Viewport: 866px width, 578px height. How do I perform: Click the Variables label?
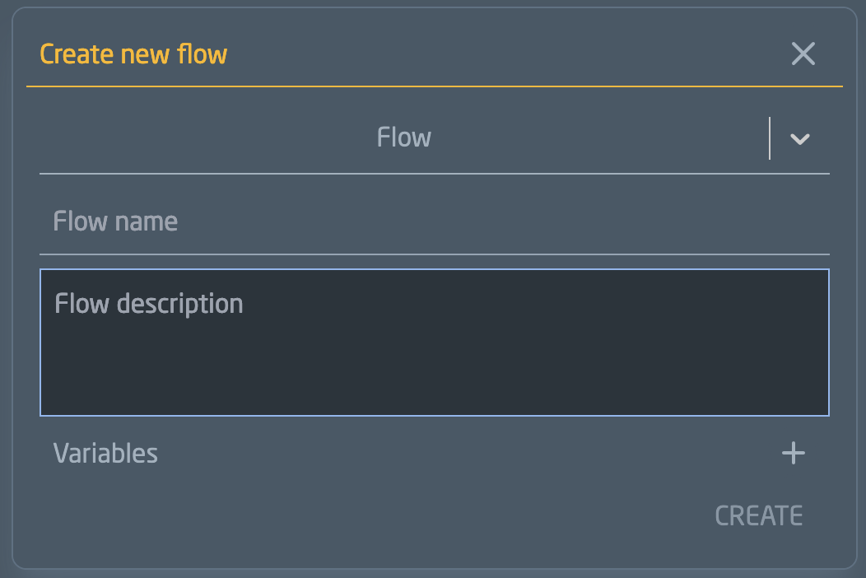coord(105,453)
